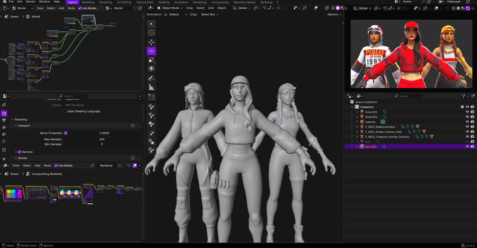
Task: Click the pin icon in compositor header
Action: 92,165
